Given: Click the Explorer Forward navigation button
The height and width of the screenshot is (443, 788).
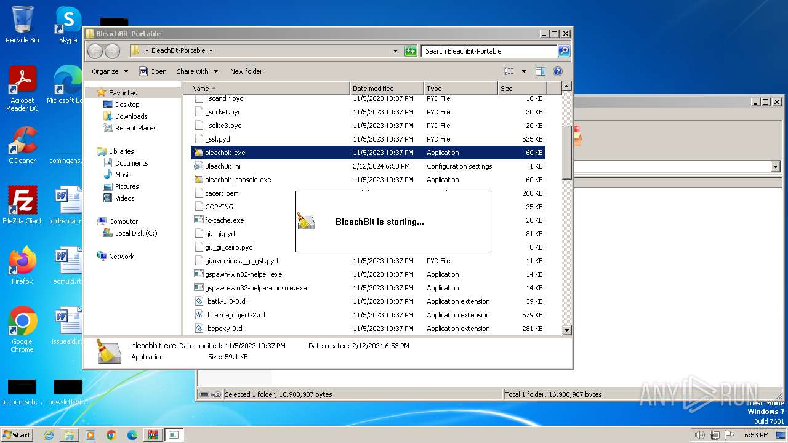Looking at the screenshot, I should (112, 51).
